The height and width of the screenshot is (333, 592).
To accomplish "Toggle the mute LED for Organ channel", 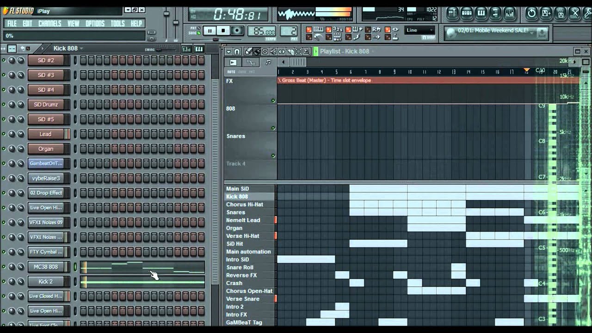I will [x=4, y=149].
